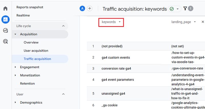Open the landing_page secondary dimension dropdown
This screenshot has height=109, width=205.
[x=183, y=22]
